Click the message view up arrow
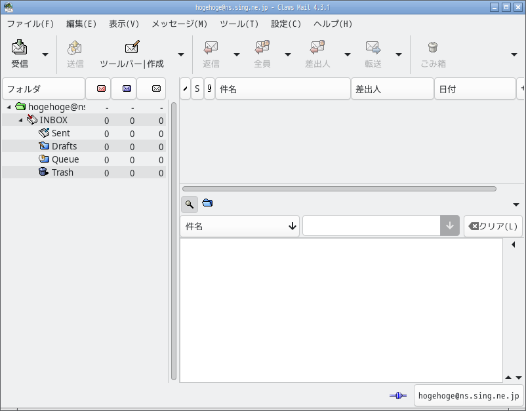The height and width of the screenshot is (411, 526). pyautogui.click(x=508, y=378)
